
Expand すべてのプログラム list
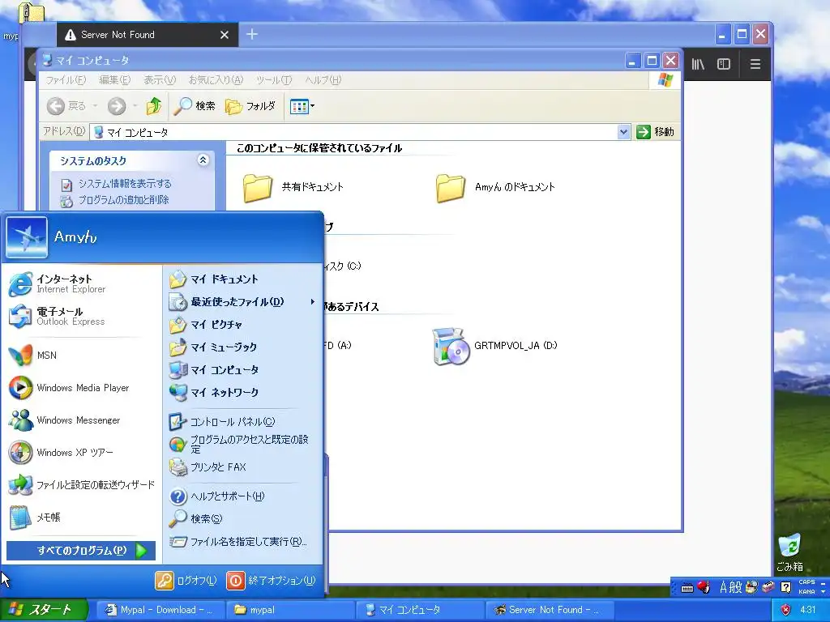(x=81, y=550)
